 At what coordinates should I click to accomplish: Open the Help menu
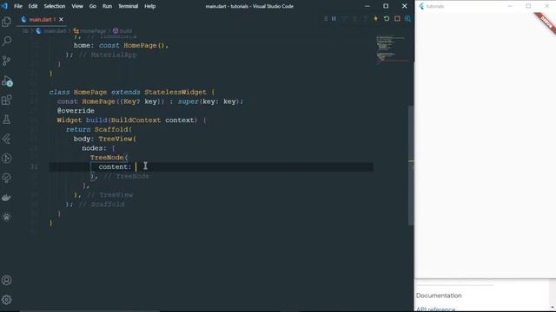pyautogui.click(x=150, y=6)
